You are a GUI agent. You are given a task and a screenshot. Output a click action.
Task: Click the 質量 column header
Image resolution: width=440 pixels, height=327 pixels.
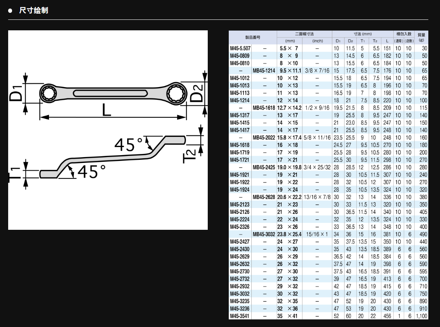(421, 37)
